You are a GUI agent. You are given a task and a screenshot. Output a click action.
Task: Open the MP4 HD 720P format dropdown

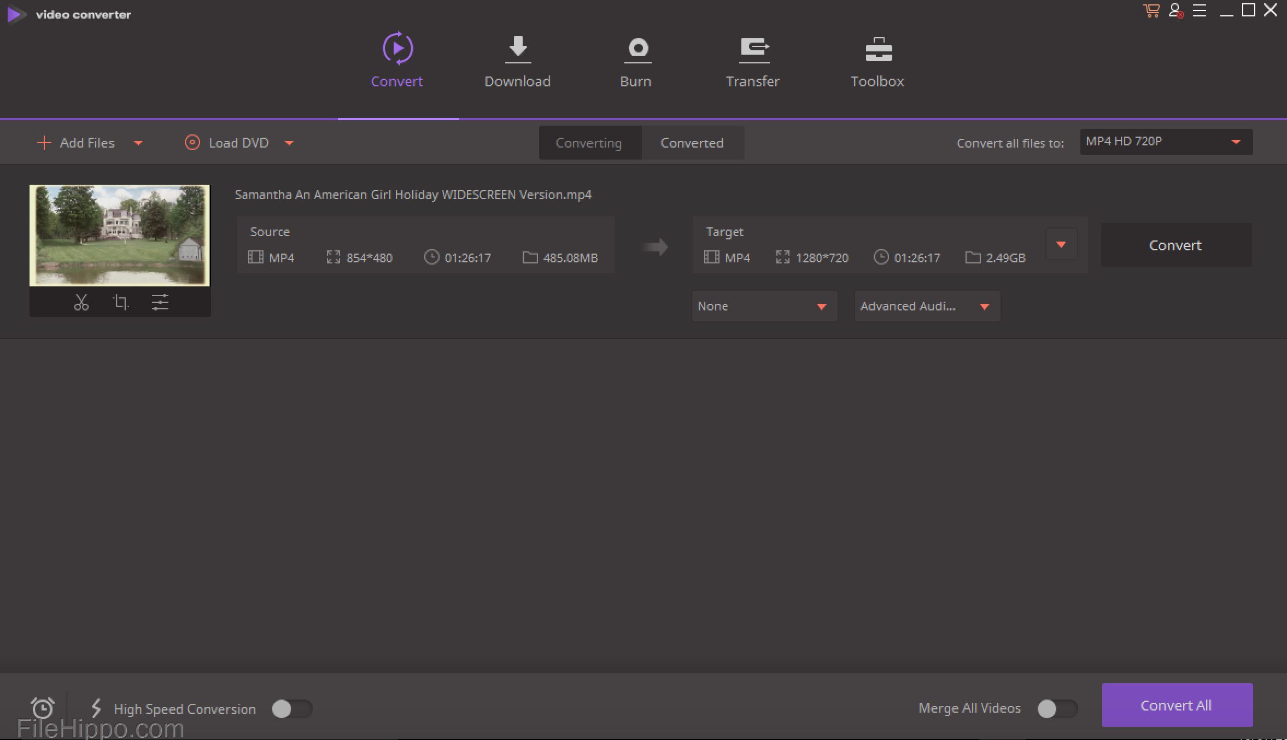coord(1166,142)
